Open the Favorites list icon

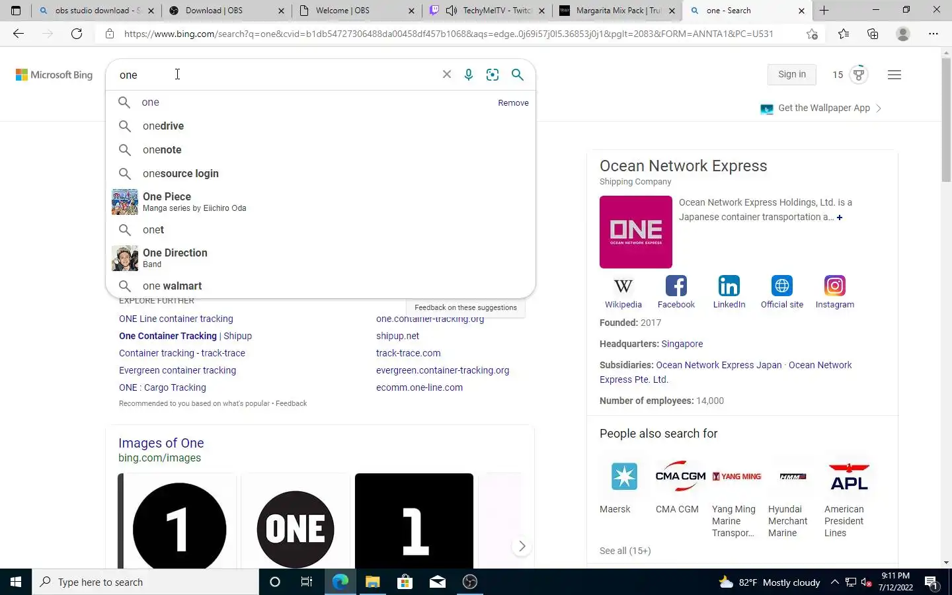coord(844,34)
